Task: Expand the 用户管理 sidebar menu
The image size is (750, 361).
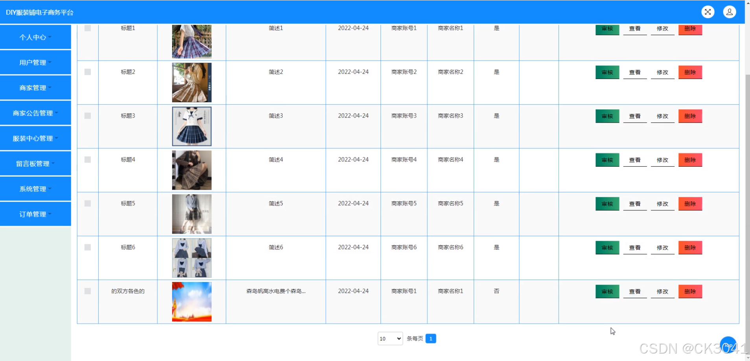Action: click(x=35, y=63)
